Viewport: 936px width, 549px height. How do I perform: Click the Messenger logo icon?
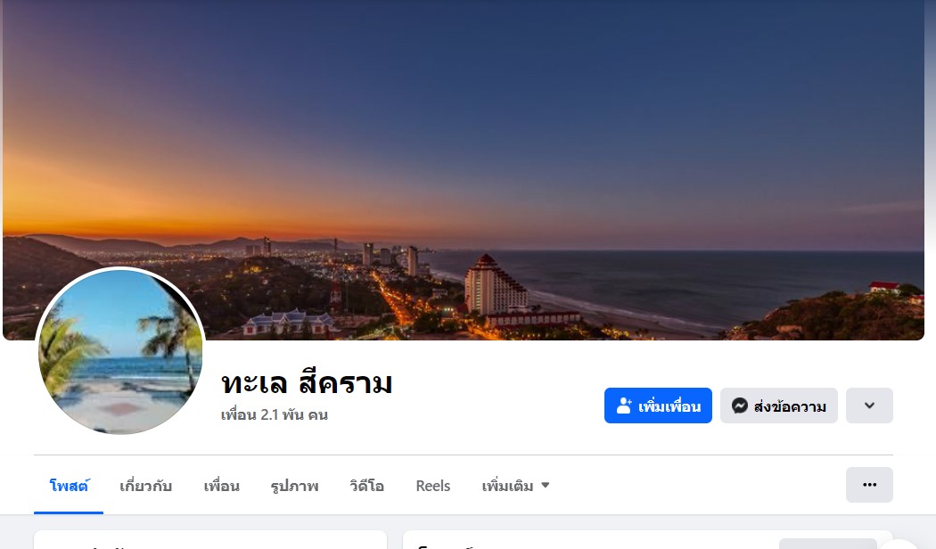click(740, 406)
